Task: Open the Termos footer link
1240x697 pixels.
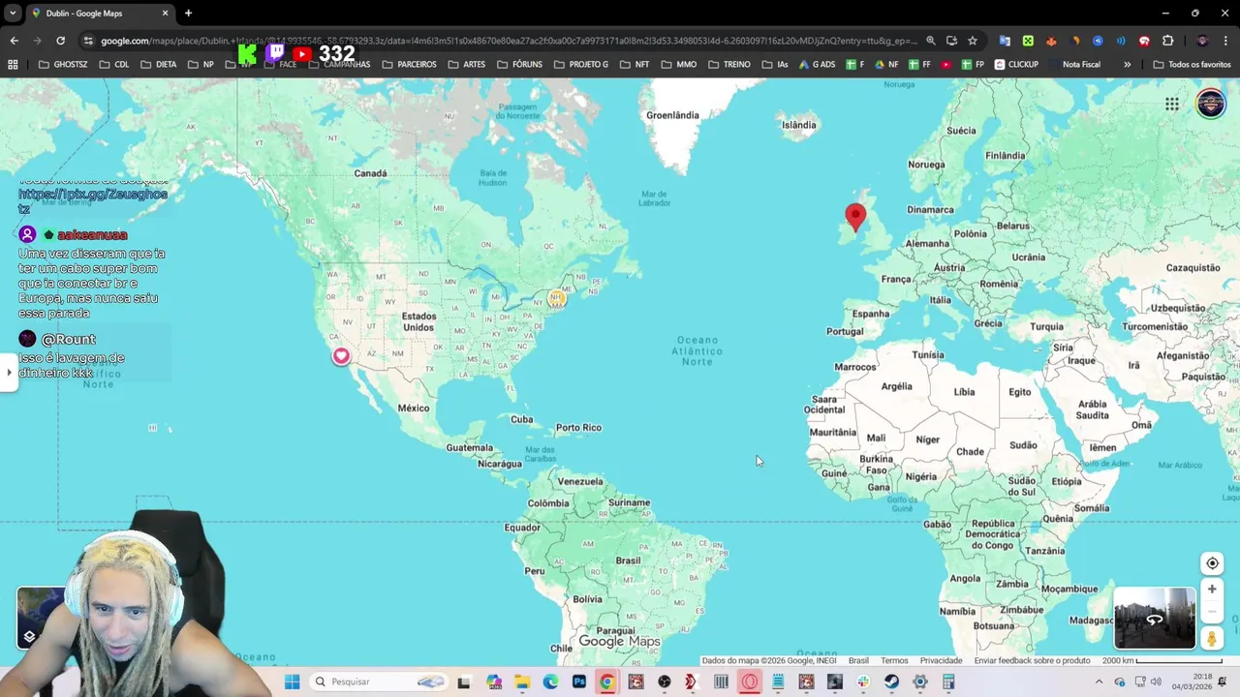Action: (x=894, y=660)
